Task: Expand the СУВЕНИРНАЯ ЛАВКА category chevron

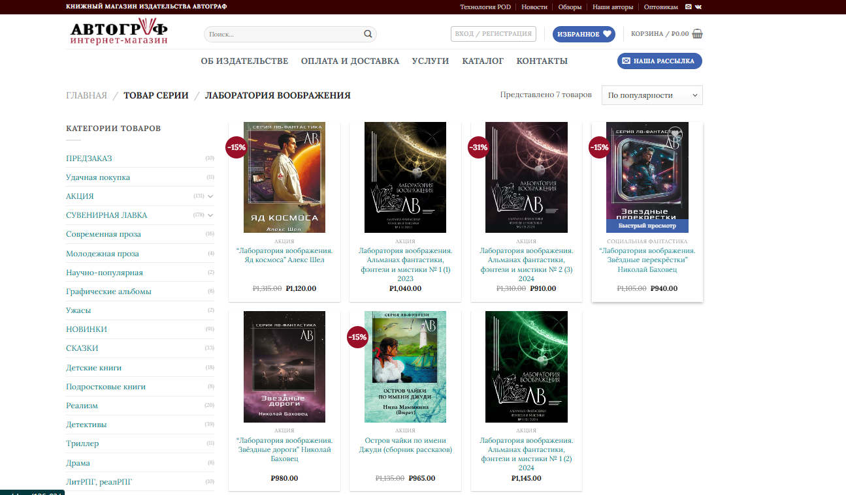Action: (210, 215)
